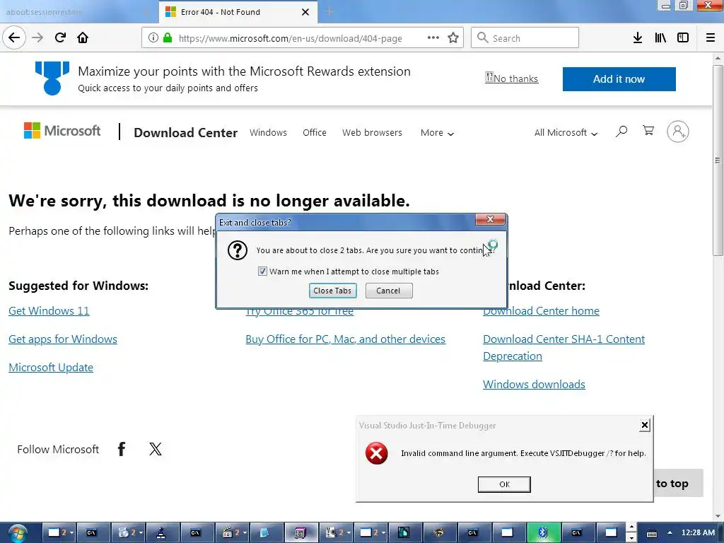The image size is (724, 543).
Task: Click the page vertical scrollbar thumb
Action: 718,160
